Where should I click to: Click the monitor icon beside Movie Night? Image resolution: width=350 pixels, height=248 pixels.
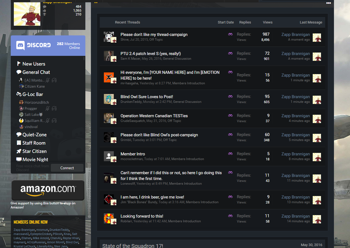pyautogui.click(x=19, y=160)
